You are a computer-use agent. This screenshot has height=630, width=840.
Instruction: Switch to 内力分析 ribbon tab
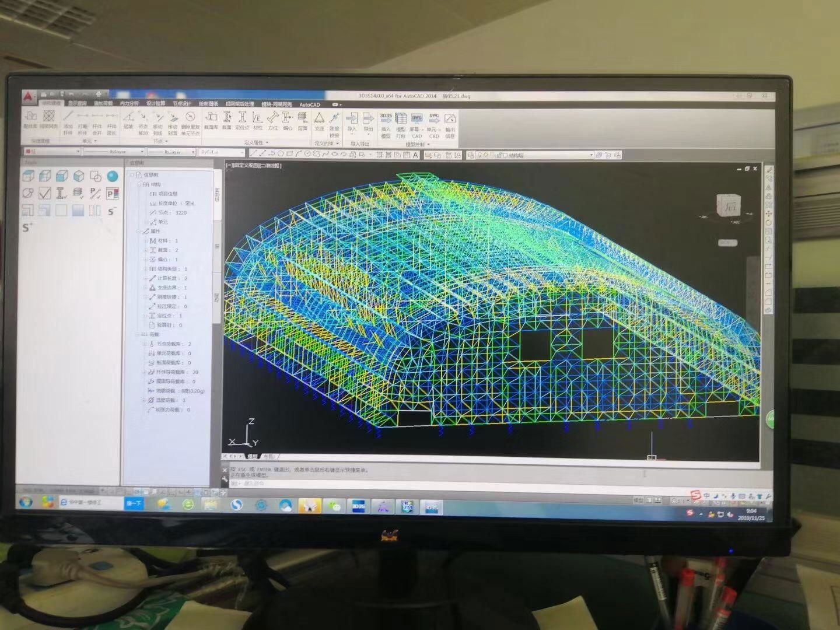click(x=129, y=103)
